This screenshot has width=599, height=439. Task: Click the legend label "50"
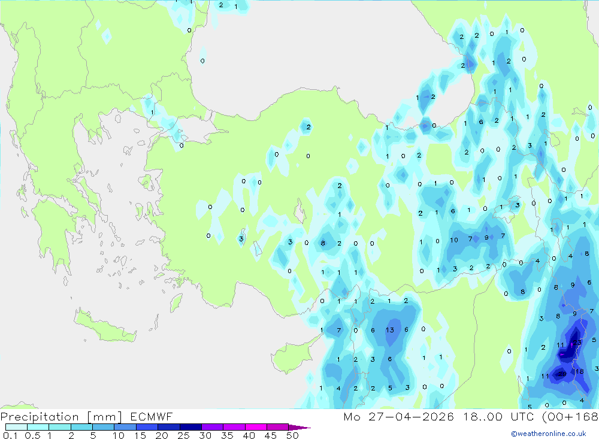pos(292,435)
